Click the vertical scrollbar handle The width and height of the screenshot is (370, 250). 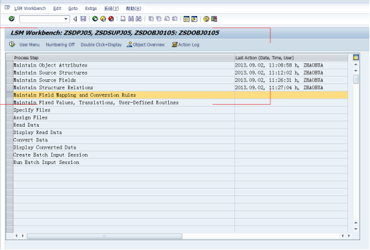[x=356, y=79]
